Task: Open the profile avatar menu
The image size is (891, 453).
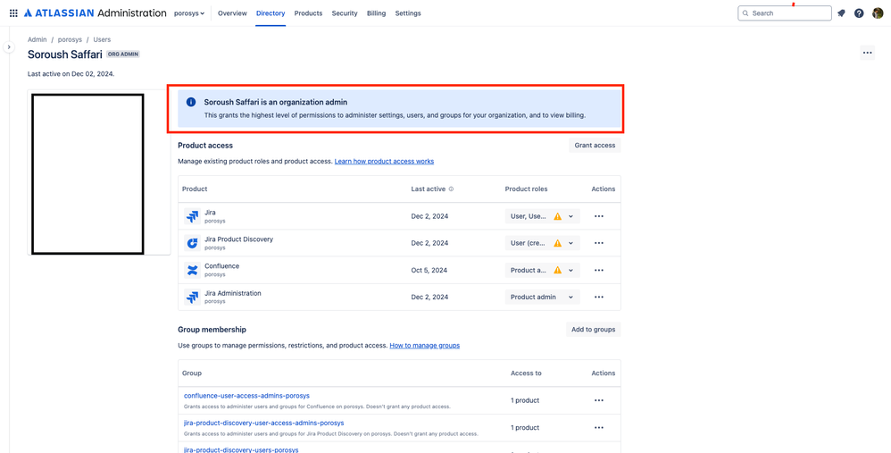Action: pos(878,13)
